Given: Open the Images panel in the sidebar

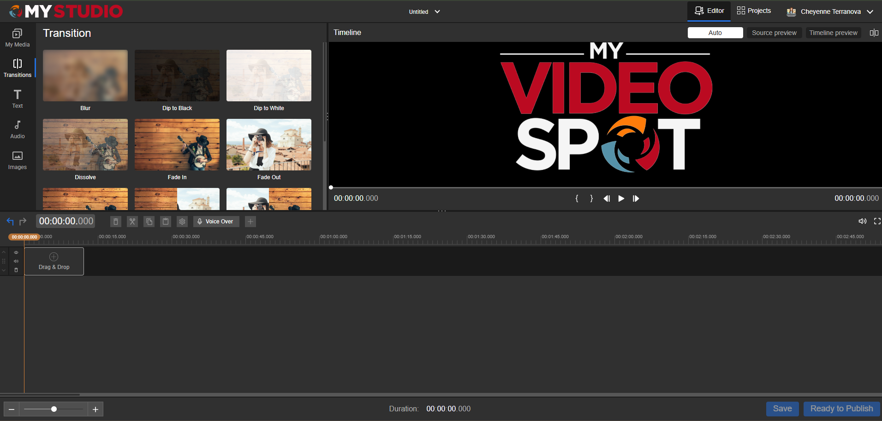Looking at the screenshot, I should pyautogui.click(x=18, y=160).
